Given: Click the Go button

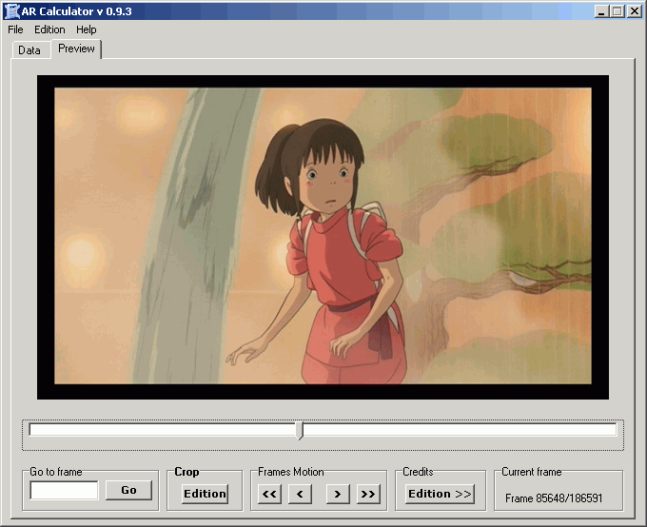Looking at the screenshot, I should coord(128,490).
